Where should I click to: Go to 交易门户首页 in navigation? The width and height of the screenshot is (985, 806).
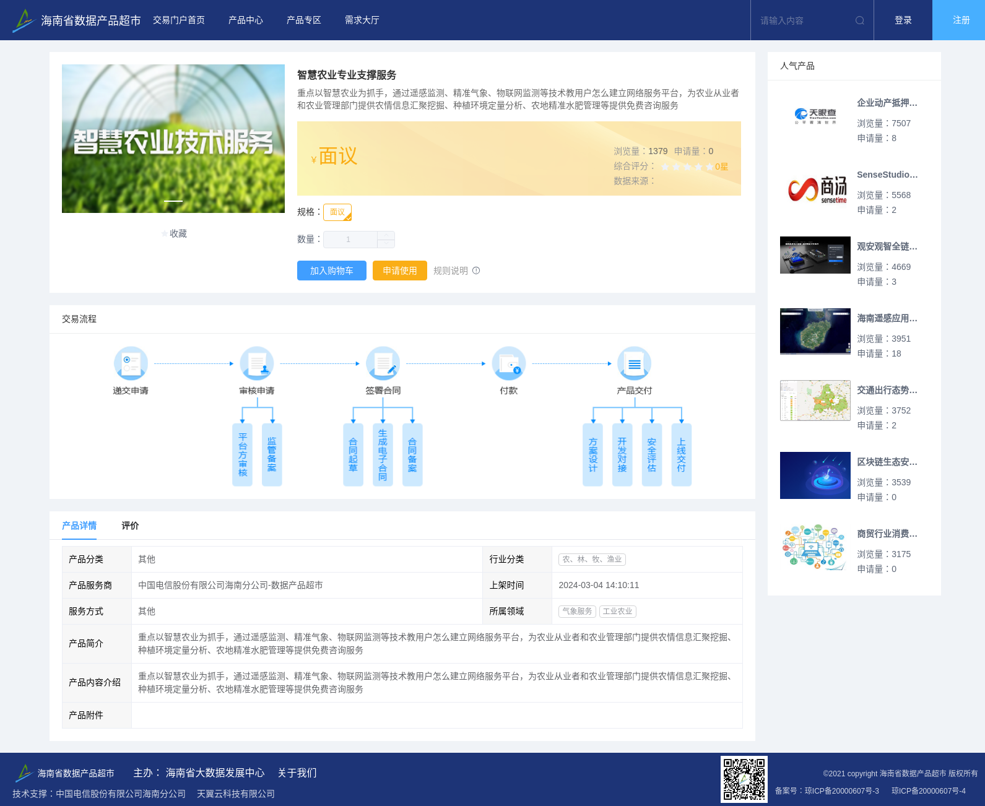pyautogui.click(x=179, y=20)
